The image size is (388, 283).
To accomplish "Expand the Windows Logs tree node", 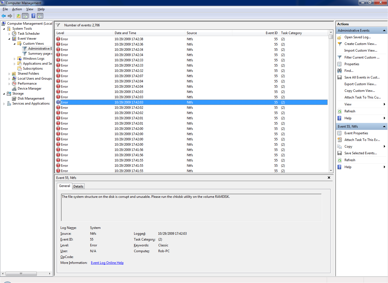I will pyautogui.click(x=14, y=59).
